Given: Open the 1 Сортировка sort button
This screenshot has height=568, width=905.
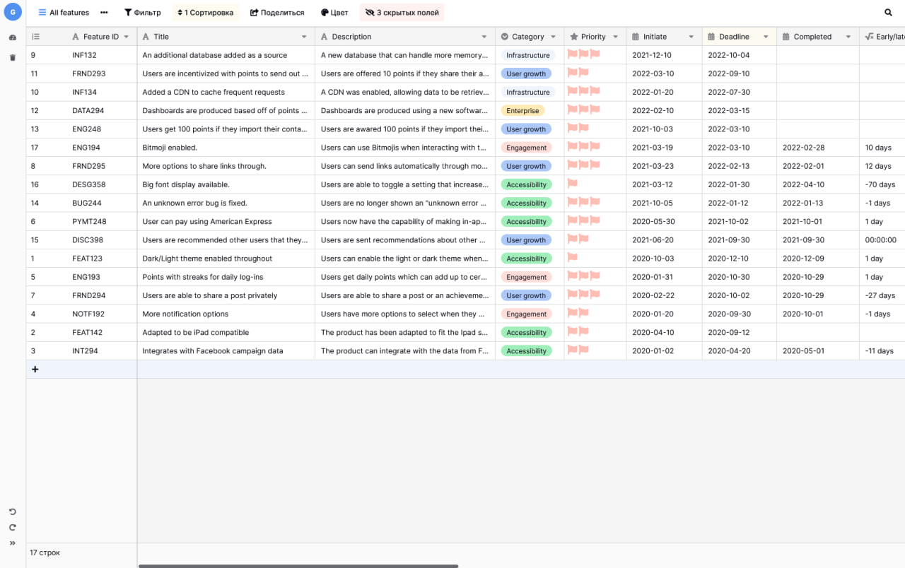Looking at the screenshot, I should (x=205, y=13).
